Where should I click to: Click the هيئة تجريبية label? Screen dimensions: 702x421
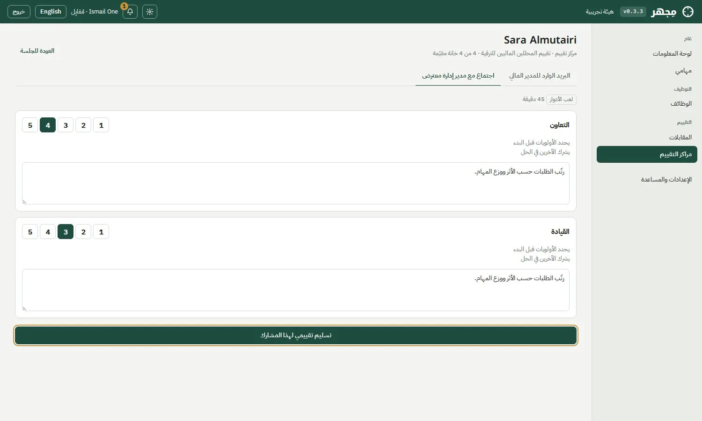(600, 12)
